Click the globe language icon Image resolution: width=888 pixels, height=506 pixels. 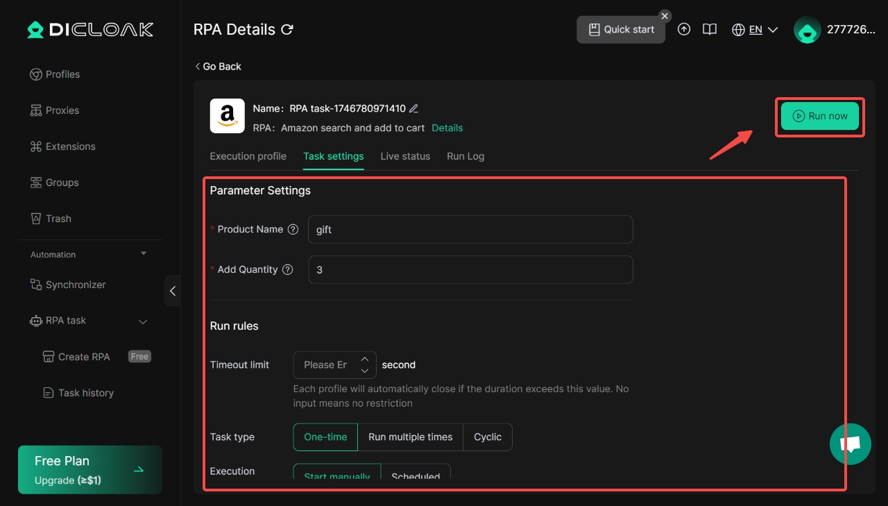739,30
